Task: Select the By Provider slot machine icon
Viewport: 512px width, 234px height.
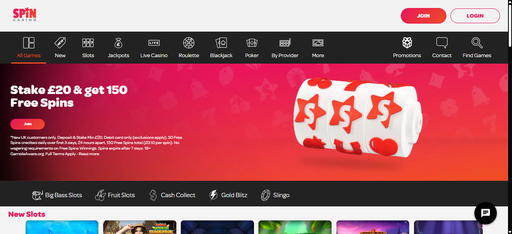Action: 285,43
